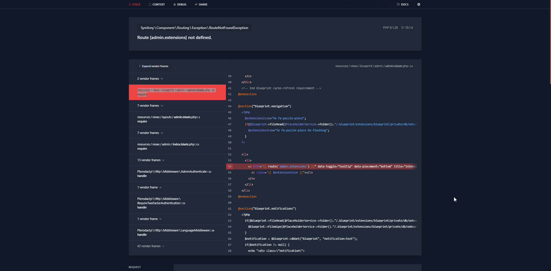The width and height of the screenshot is (551, 271).
Task: Click highlighted code line 54
Action: (321, 166)
